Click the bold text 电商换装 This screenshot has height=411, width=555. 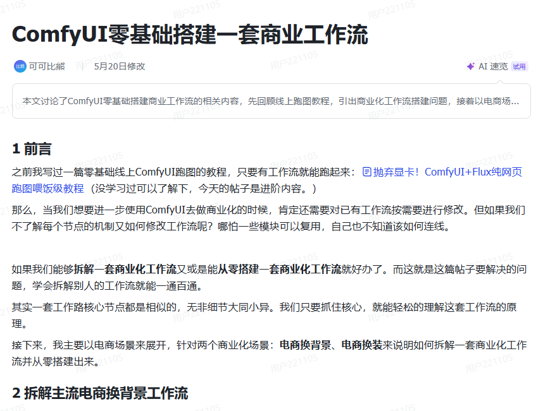point(362,345)
